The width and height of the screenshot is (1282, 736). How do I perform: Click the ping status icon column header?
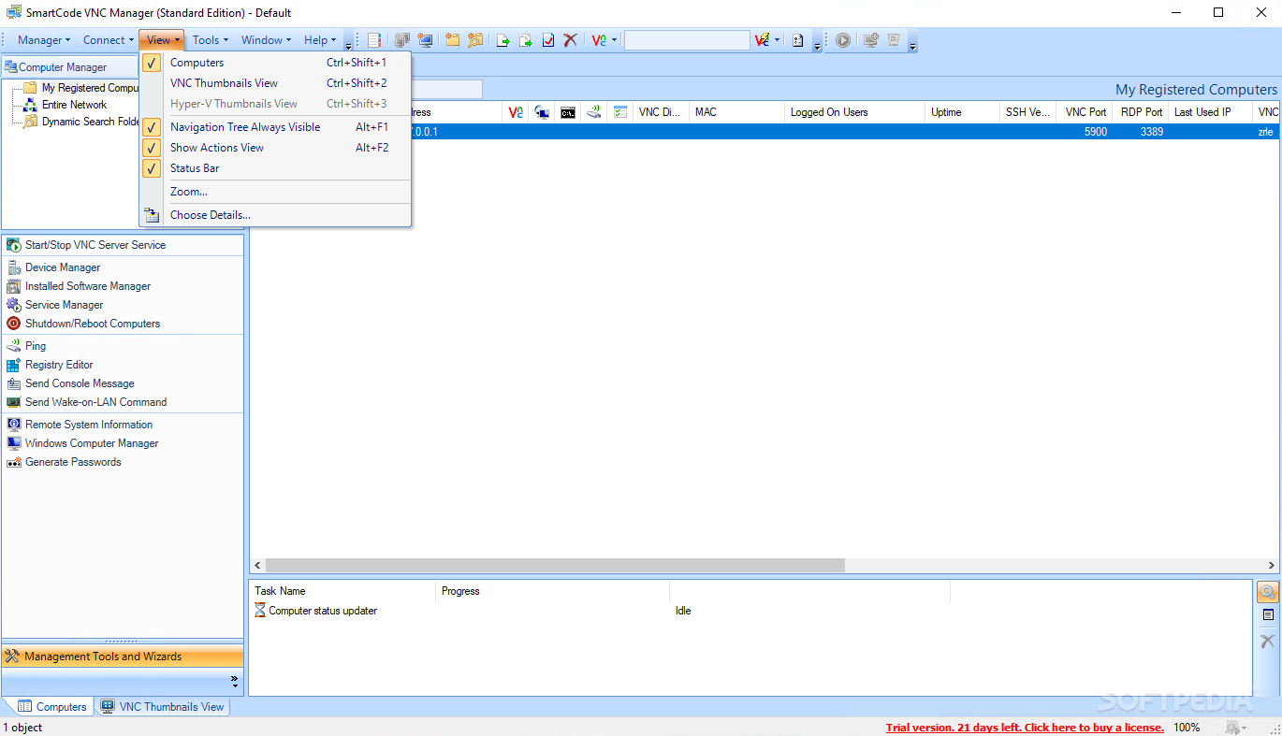click(x=594, y=112)
